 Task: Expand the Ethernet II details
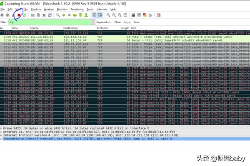pos(1,132)
